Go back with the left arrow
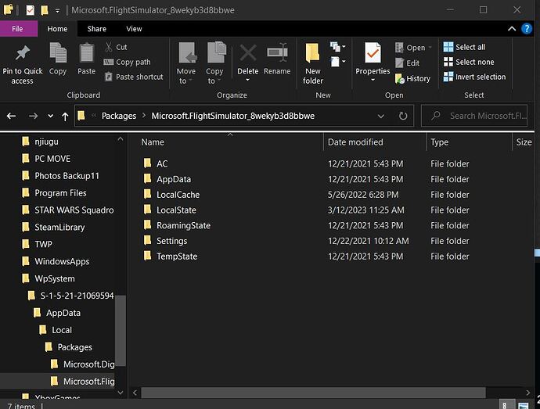The height and width of the screenshot is (409, 540). coord(12,116)
